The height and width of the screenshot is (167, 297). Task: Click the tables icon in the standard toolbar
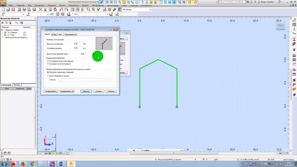[72, 9]
